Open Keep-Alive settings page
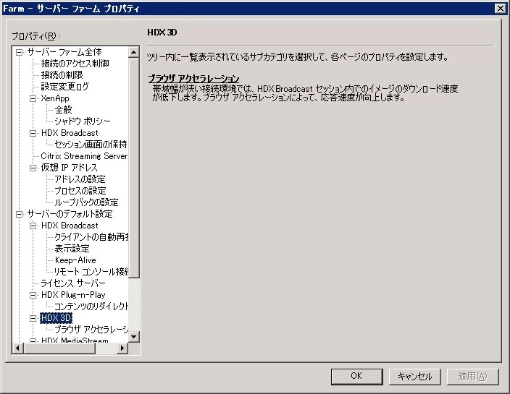510x394 pixels. 75,260
